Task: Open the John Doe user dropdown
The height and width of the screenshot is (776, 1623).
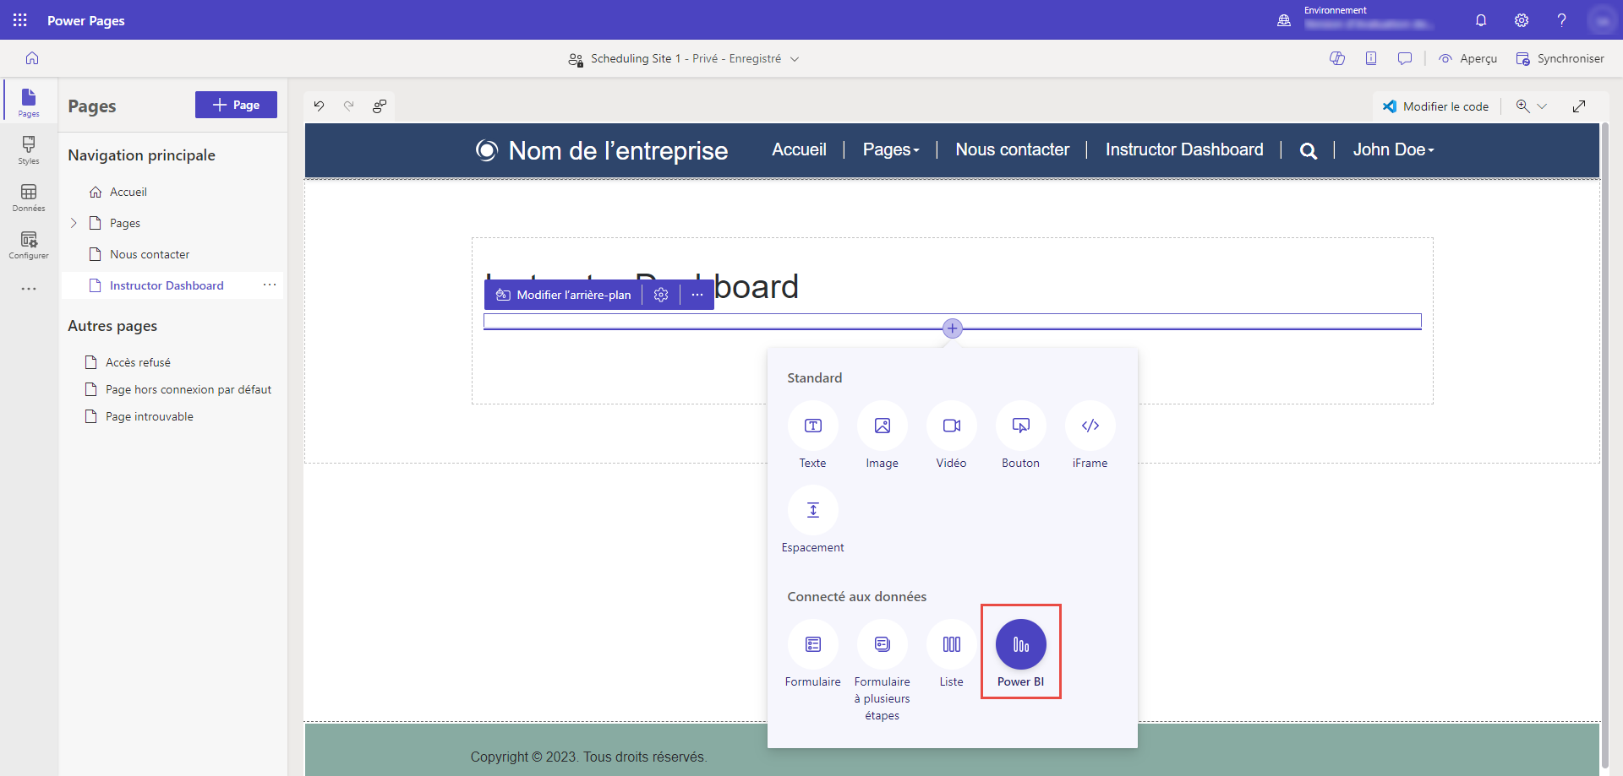Action: pos(1394,149)
